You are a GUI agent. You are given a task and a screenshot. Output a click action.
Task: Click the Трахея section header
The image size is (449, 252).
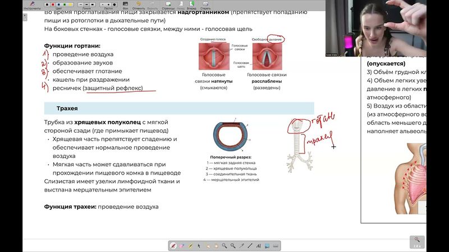[179, 108]
